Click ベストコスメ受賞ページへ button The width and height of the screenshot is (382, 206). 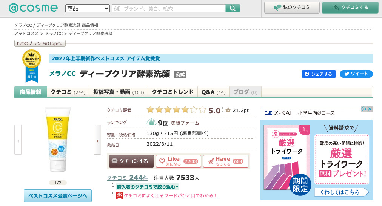coord(58,196)
